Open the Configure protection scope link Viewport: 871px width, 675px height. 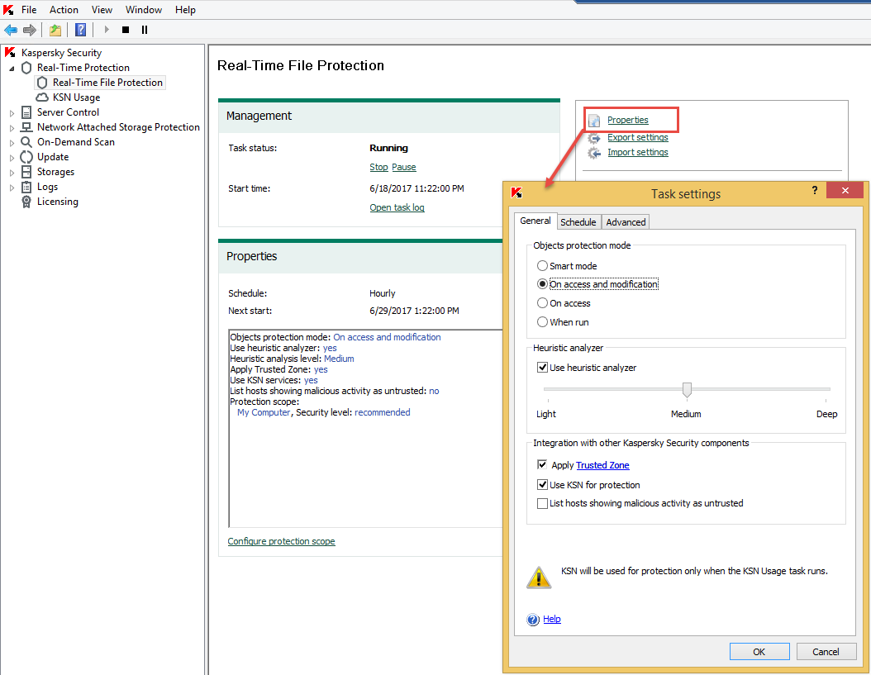[281, 541]
